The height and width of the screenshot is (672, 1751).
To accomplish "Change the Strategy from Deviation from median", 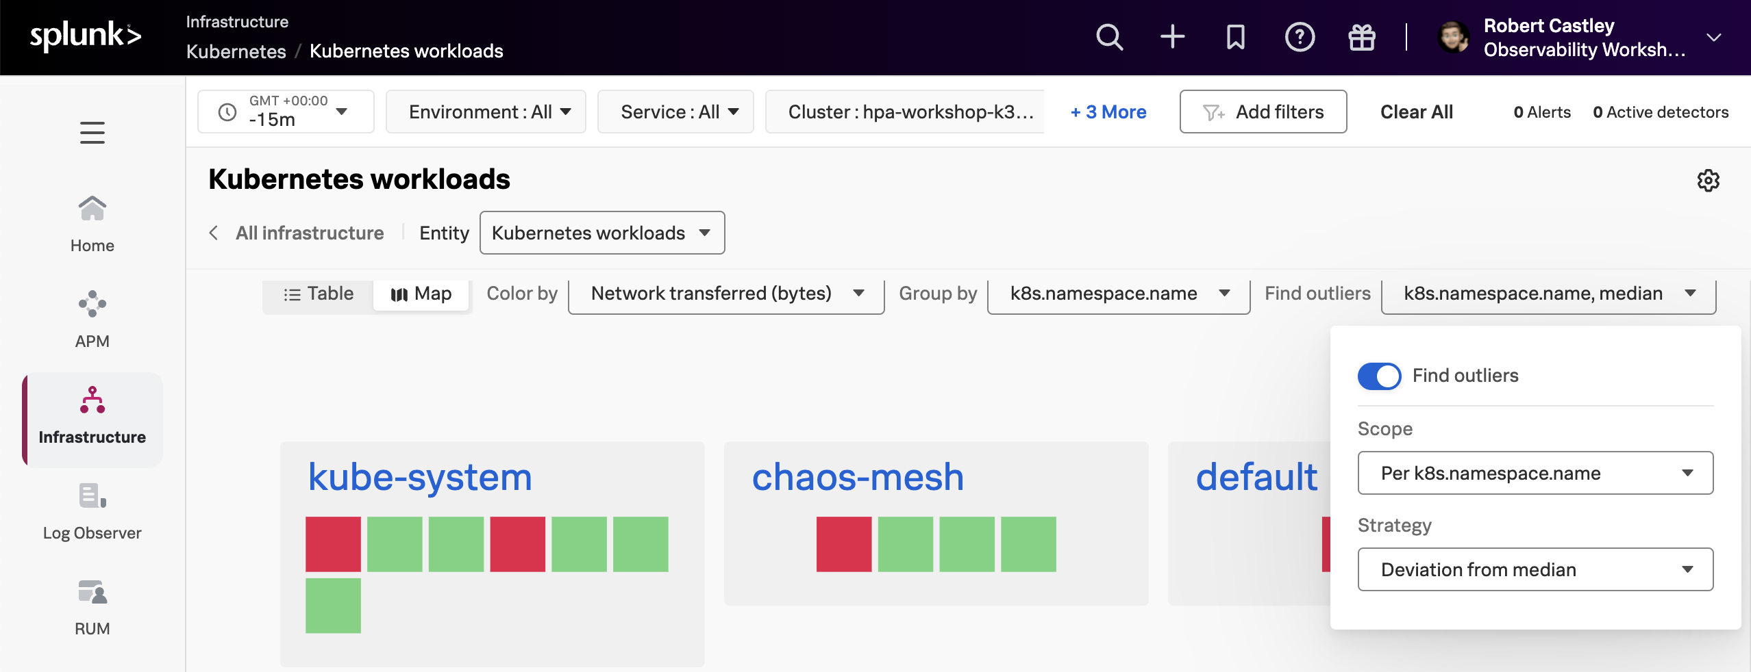I will [1533, 569].
